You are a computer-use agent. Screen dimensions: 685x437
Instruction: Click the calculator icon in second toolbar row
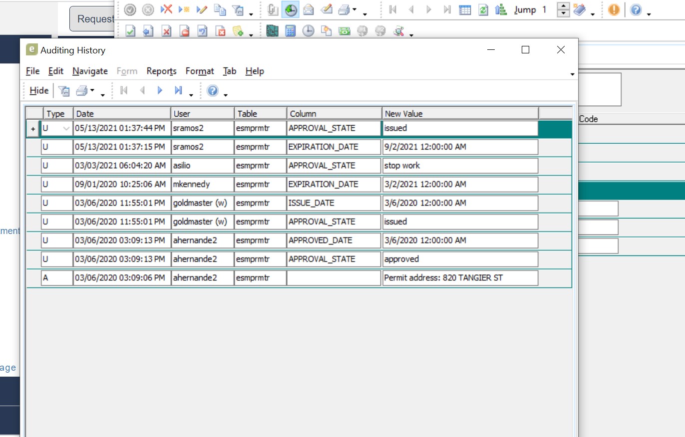(290, 31)
